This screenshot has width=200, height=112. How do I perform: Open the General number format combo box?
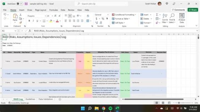[x=101, y=14]
